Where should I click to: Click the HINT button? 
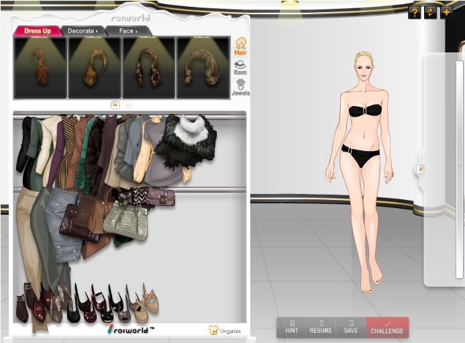[x=292, y=327]
